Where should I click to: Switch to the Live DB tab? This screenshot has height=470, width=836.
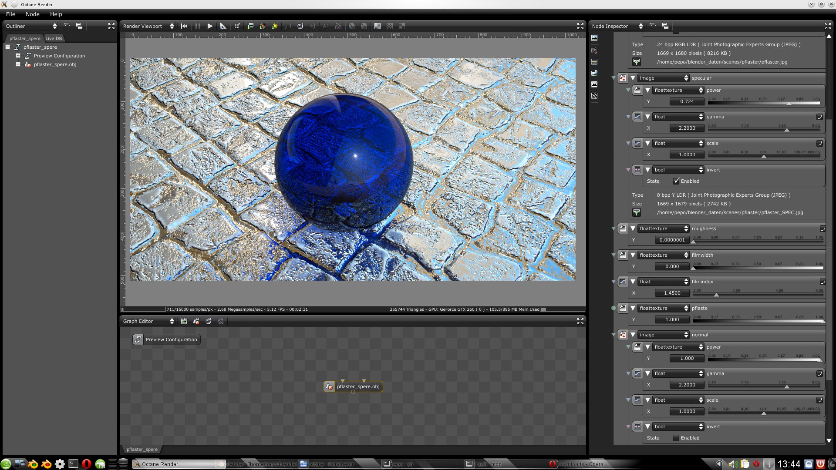tap(54, 38)
